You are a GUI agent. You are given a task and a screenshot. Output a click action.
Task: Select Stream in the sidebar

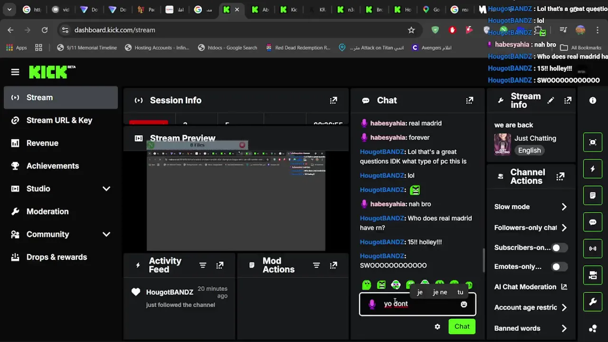click(61, 97)
